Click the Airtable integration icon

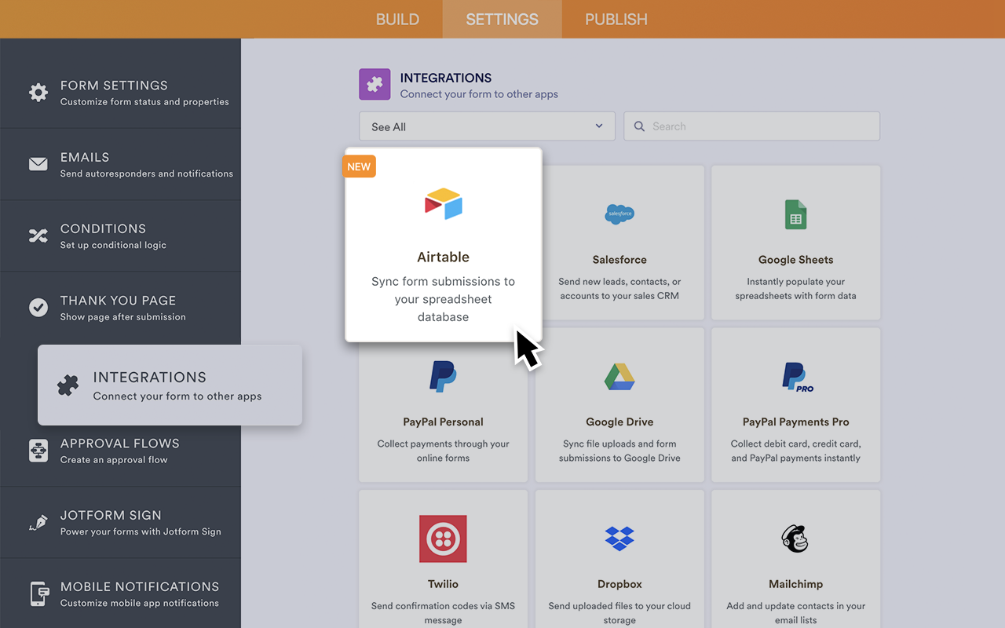[443, 203]
